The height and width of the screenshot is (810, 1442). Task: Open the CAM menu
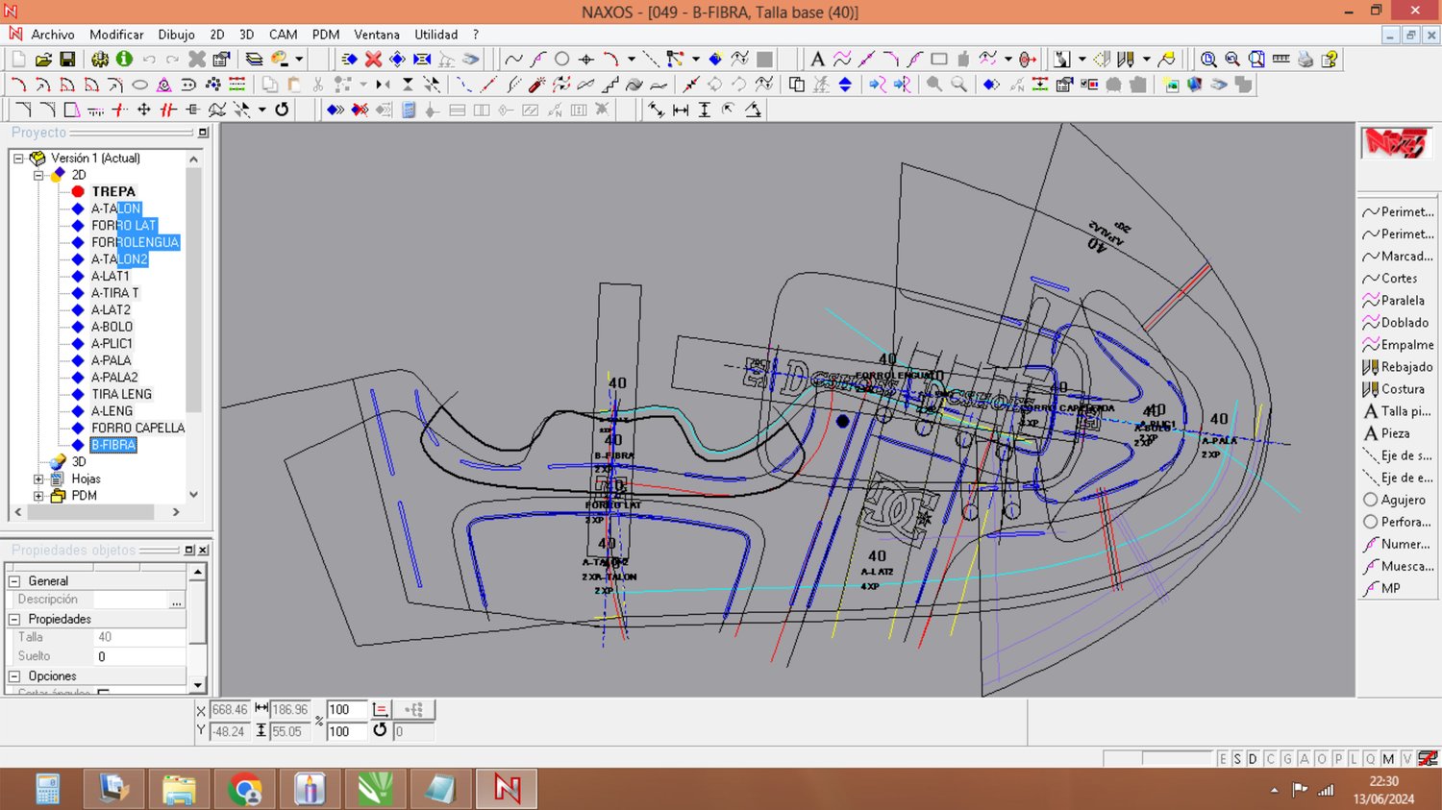coord(283,35)
